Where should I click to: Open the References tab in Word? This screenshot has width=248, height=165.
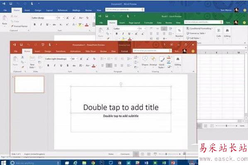click(x=62, y=10)
